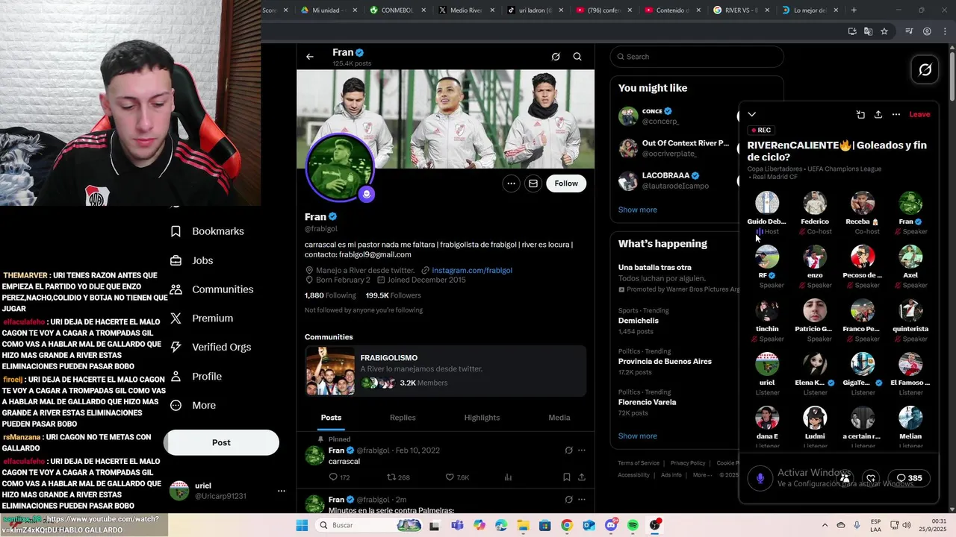The width and height of the screenshot is (956, 537).
Task: Open the instagram.com/frabigol link
Action: pos(471,270)
